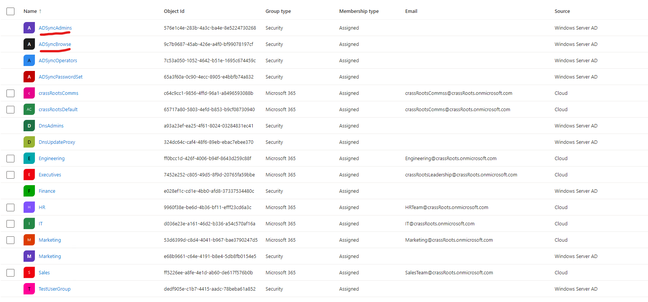Open the ADSyncOperators group link

(x=58, y=61)
